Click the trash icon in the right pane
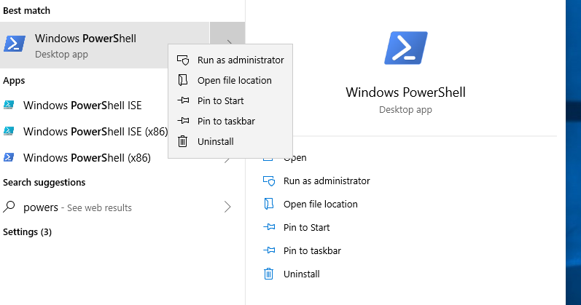 269,274
